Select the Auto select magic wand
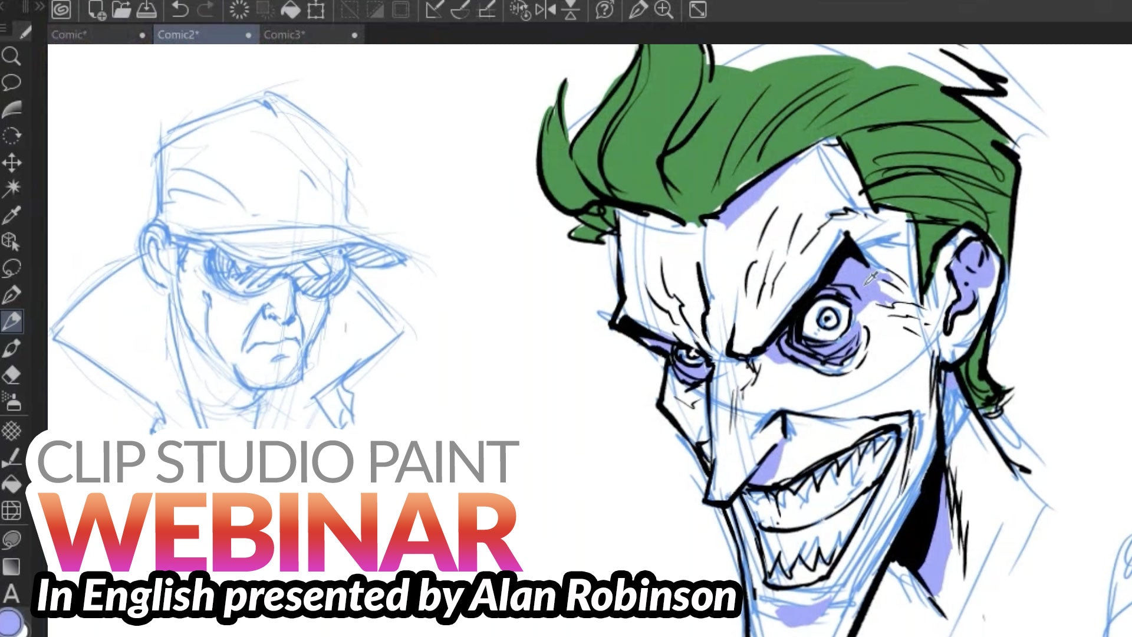Viewport: 1132px width, 637px height. coord(11,189)
